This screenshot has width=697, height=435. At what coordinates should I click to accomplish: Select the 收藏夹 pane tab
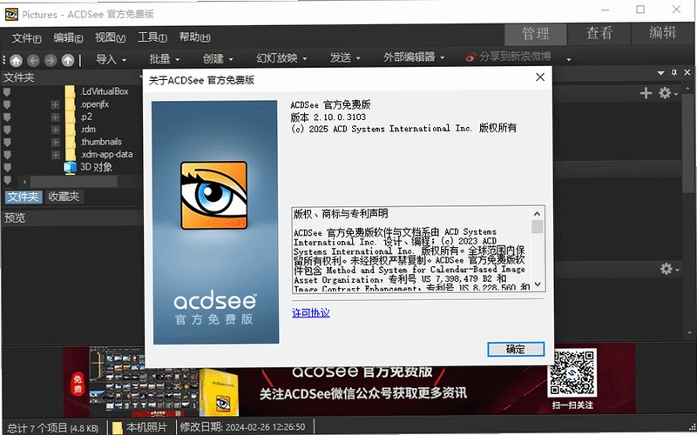pos(64,197)
